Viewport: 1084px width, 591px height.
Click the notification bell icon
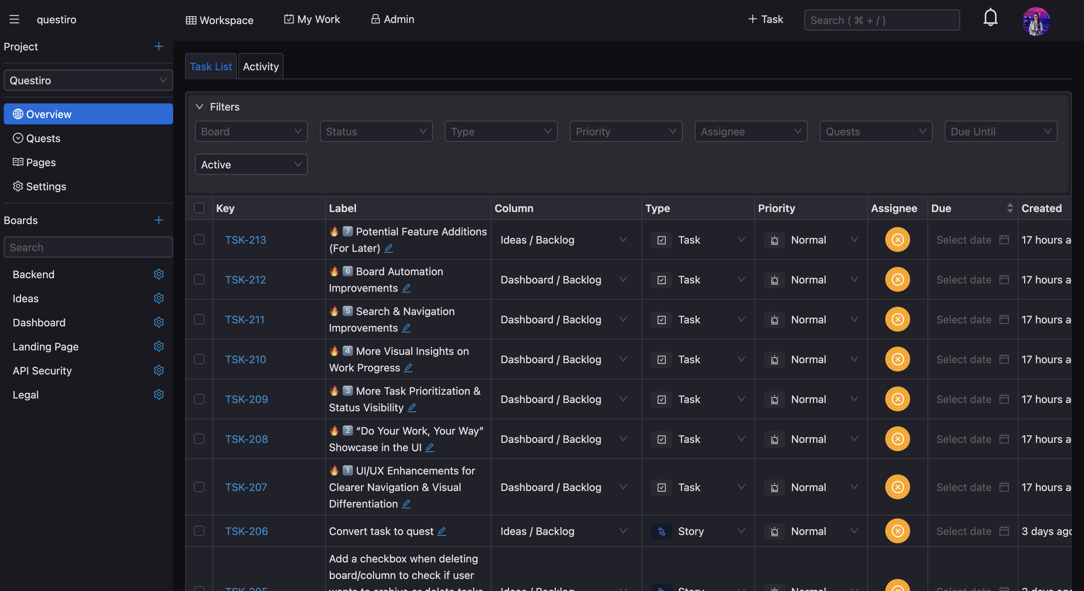pos(990,18)
